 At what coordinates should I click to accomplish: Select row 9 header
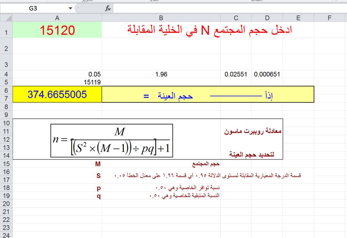[x=6, y=114]
